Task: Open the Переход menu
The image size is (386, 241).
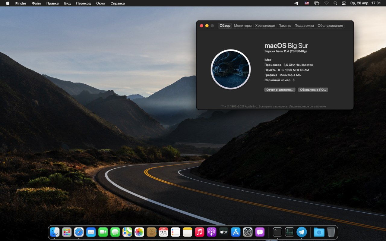Action: 84,3
